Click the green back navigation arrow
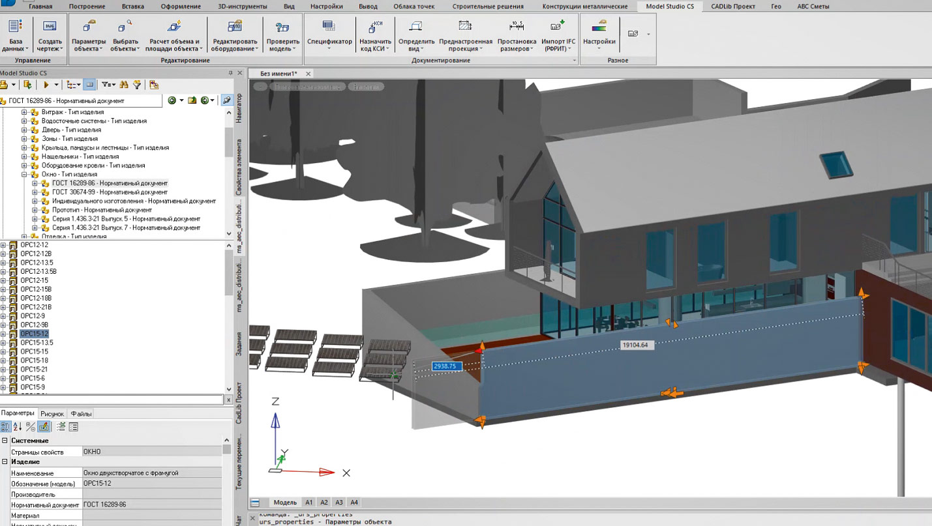Viewport: 932px width, 526px height. coord(173,100)
